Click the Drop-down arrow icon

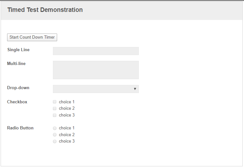tap(135, 89)
